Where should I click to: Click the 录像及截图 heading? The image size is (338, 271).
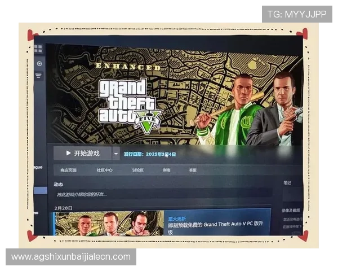point(291,210)
